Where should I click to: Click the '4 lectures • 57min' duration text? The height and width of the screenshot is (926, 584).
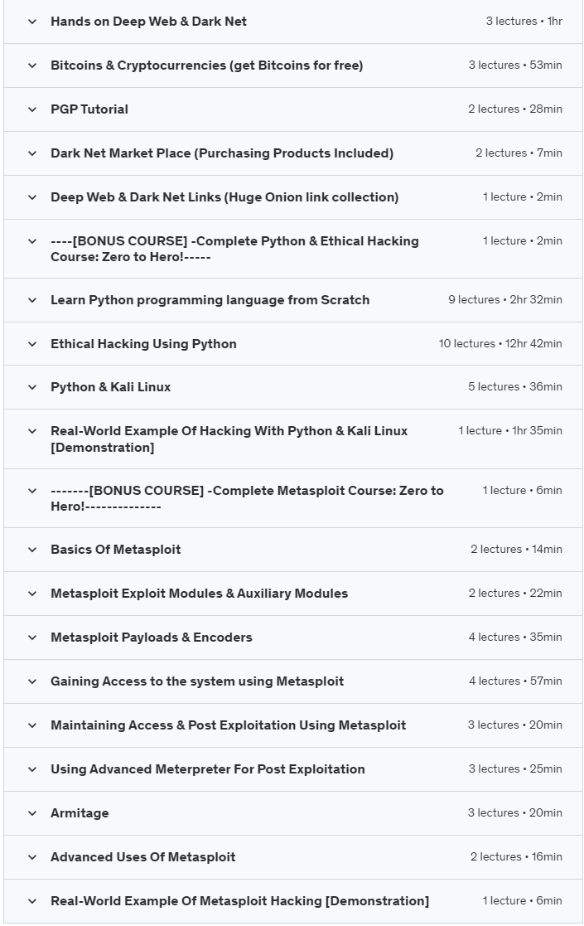515,681
